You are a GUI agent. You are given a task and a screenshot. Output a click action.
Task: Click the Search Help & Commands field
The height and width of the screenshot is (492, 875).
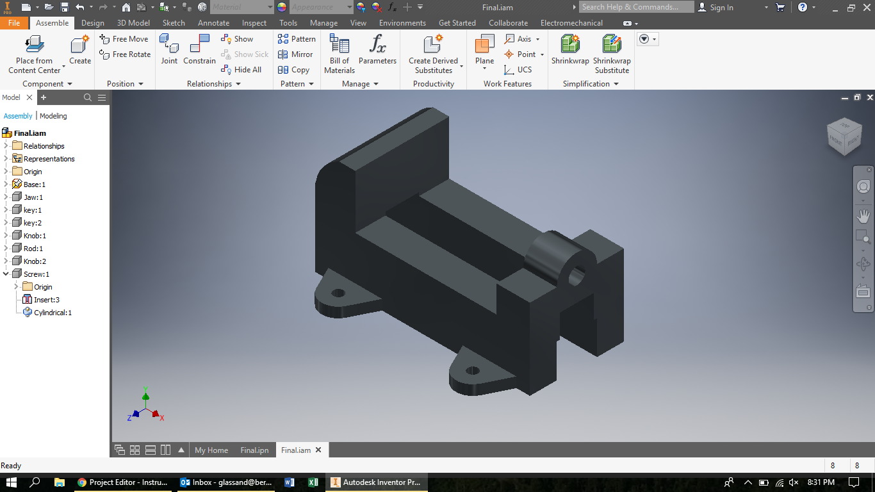pyautogui.click(x=637, y=7)
